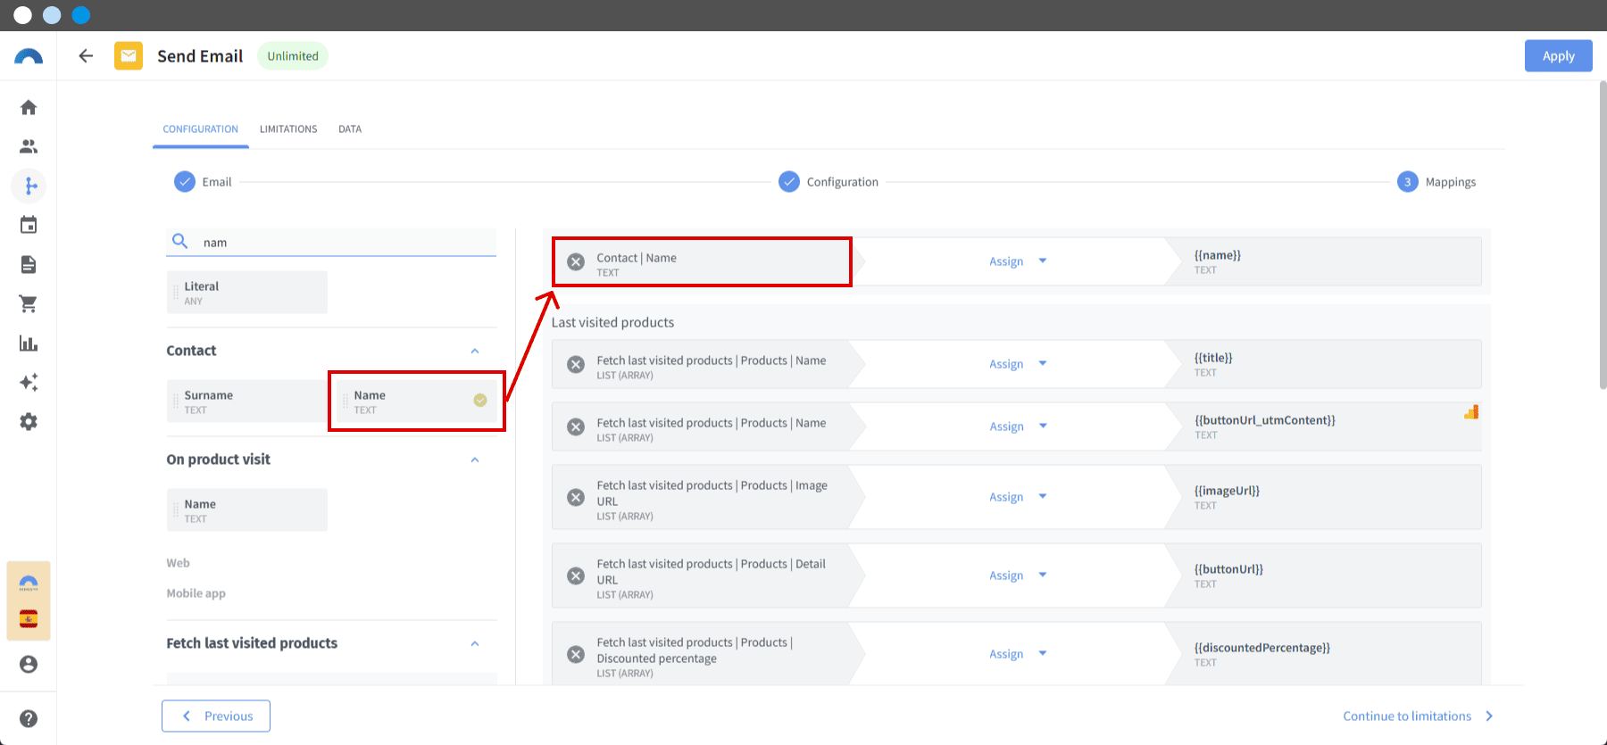Open the AI sparkles icon in sidebar

click(29, 382)
